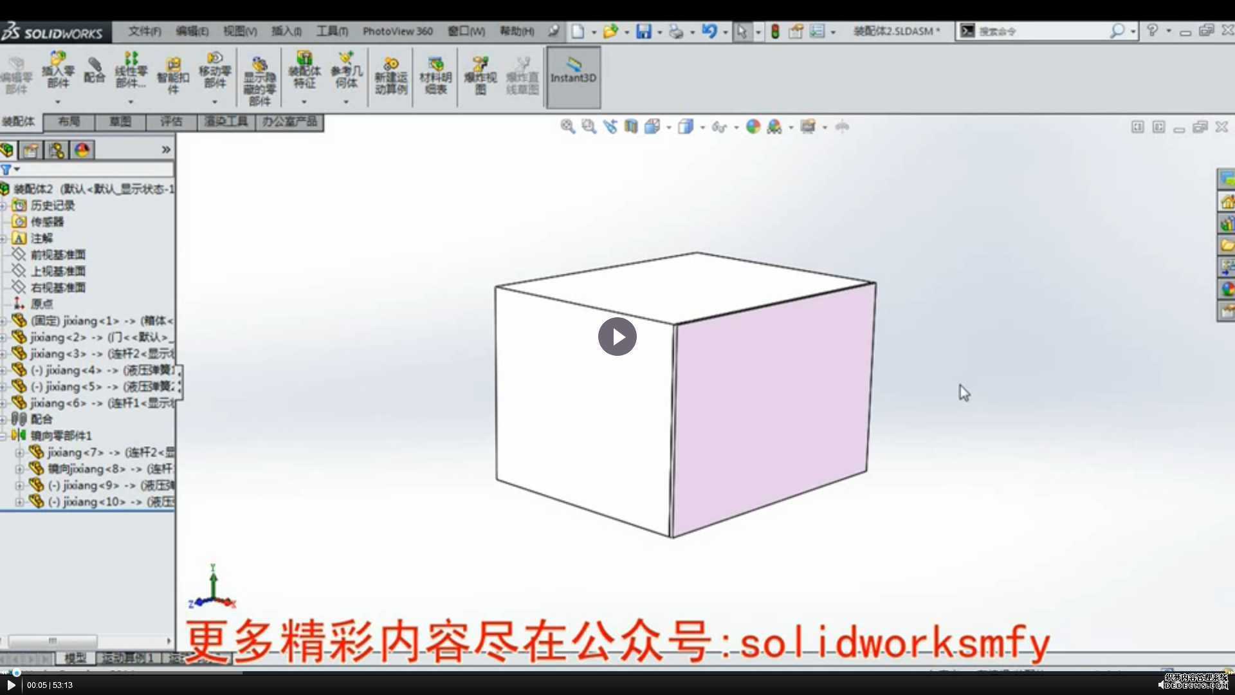The height and width of the screenshot is (695, 1235).
Task: Click the Open folder icon
Action: click(x=610, y=31)
